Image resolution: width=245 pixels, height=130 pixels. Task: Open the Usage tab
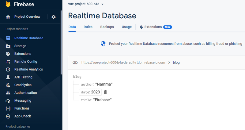click(126, 27)
